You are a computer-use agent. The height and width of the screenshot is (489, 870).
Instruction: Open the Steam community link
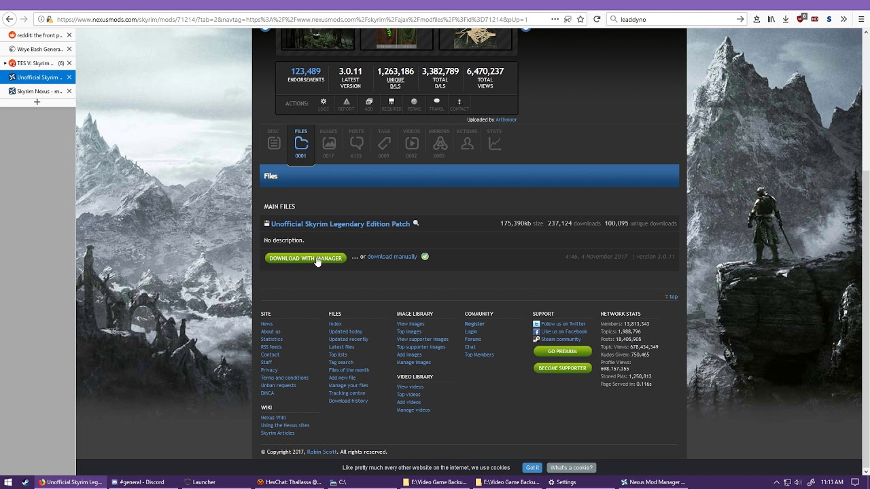point(561,340)
